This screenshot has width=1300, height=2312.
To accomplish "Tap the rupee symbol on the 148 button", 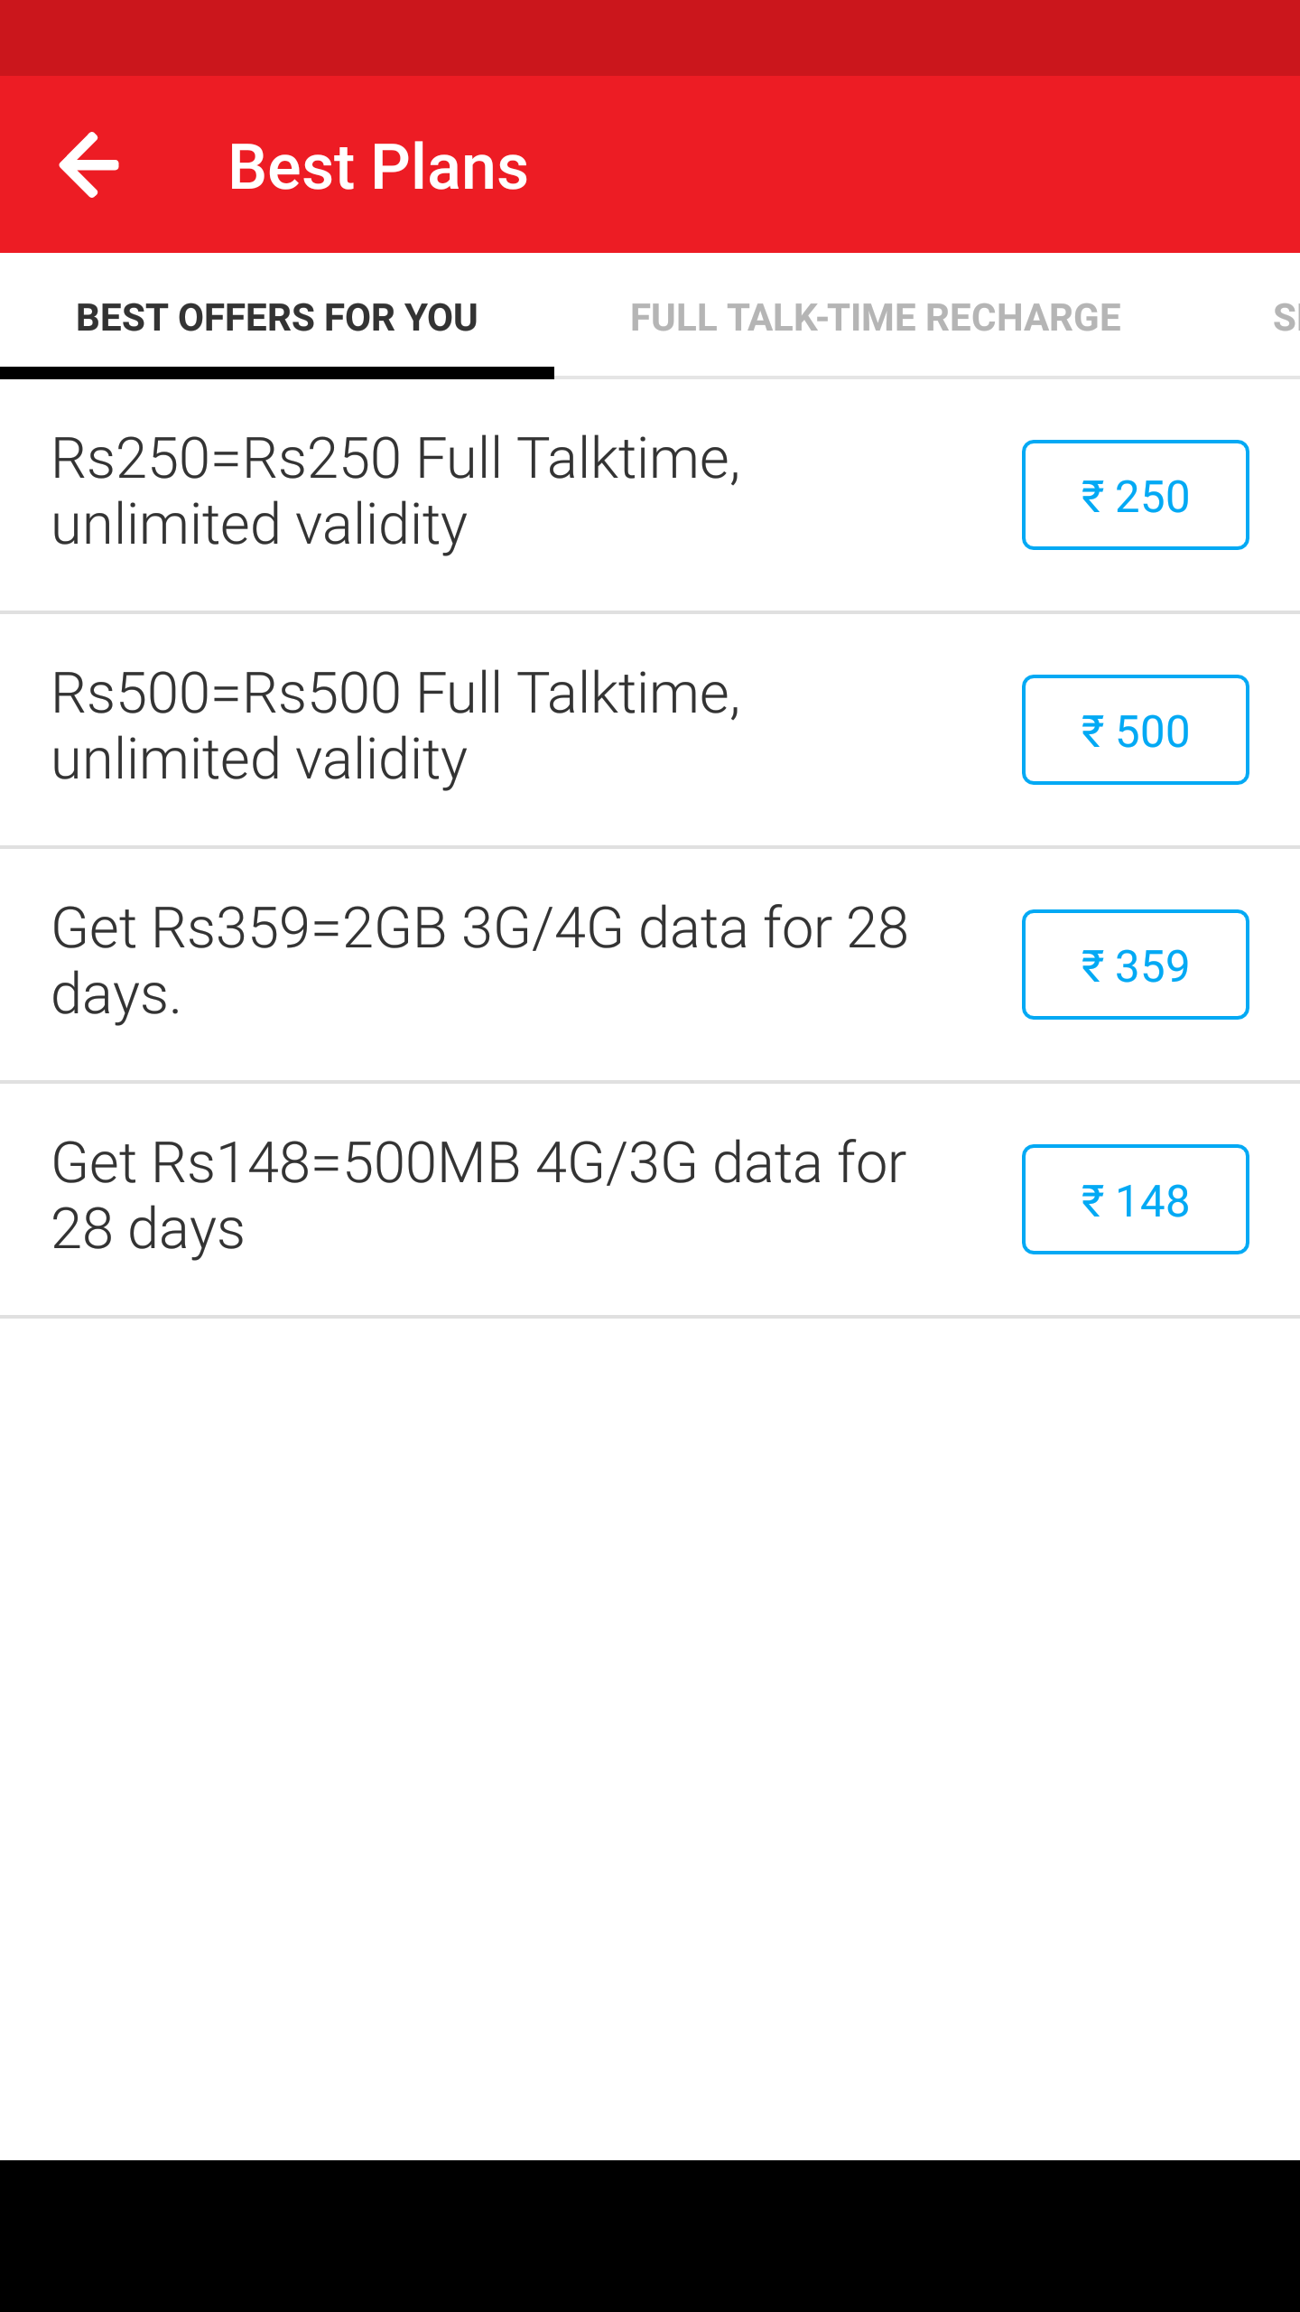I will [1092, 1200].
